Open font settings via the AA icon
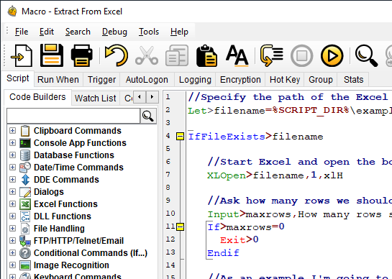The height and width of the screenshot is (279, 392). [x=237, y=55]
